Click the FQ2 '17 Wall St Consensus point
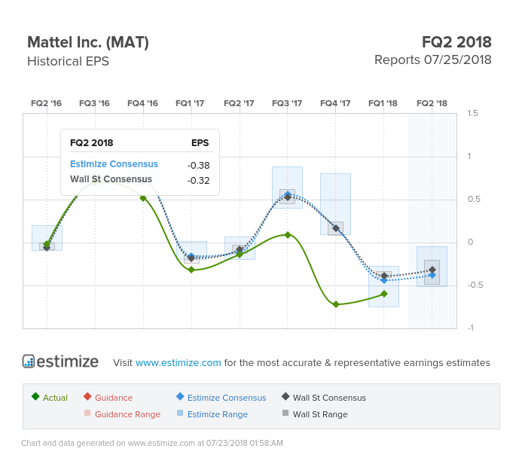Image resolution: width=516 pixels, height=467 pixels. coord(240,249)
